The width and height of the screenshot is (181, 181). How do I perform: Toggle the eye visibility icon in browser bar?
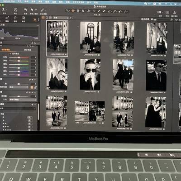tap(176, 20)
